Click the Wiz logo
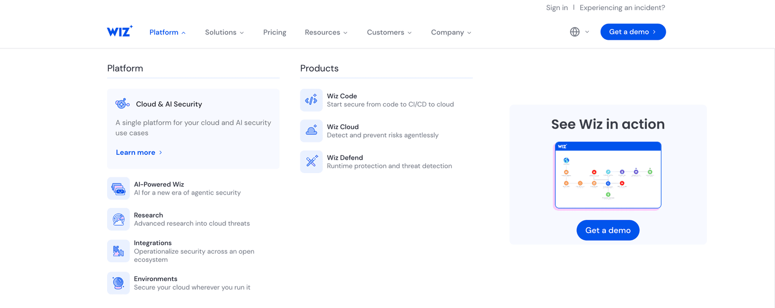Viewport: 775px width, 308px height. [119, 31]
